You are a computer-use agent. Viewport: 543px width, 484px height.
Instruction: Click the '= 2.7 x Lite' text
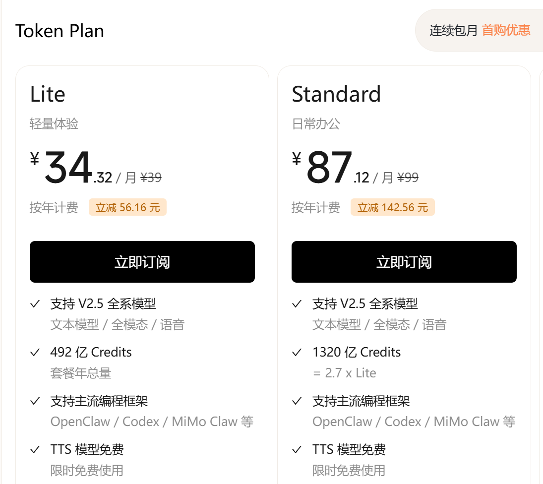(x=345, y=373)
